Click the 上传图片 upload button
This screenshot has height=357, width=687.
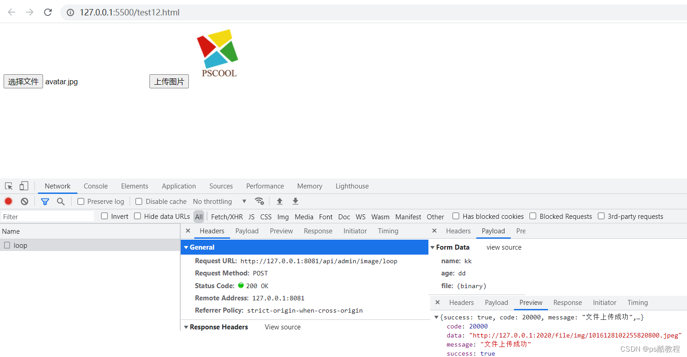(169, 82)
